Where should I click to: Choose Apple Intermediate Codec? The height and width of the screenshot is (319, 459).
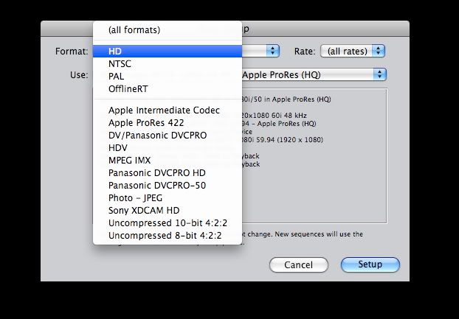pyautogui.click(x=168, y=111)
